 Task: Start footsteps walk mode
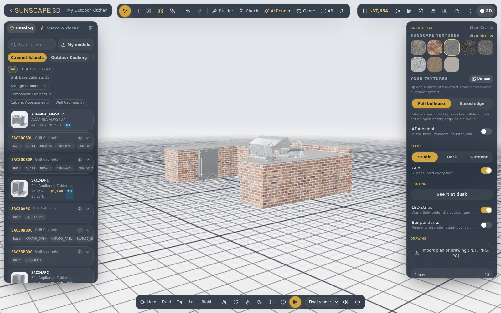click(224, 302)
